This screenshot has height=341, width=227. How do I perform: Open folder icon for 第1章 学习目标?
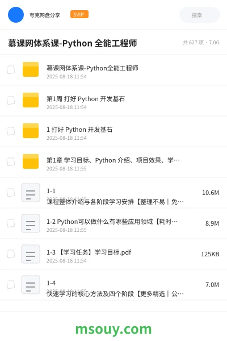[31, 161]
